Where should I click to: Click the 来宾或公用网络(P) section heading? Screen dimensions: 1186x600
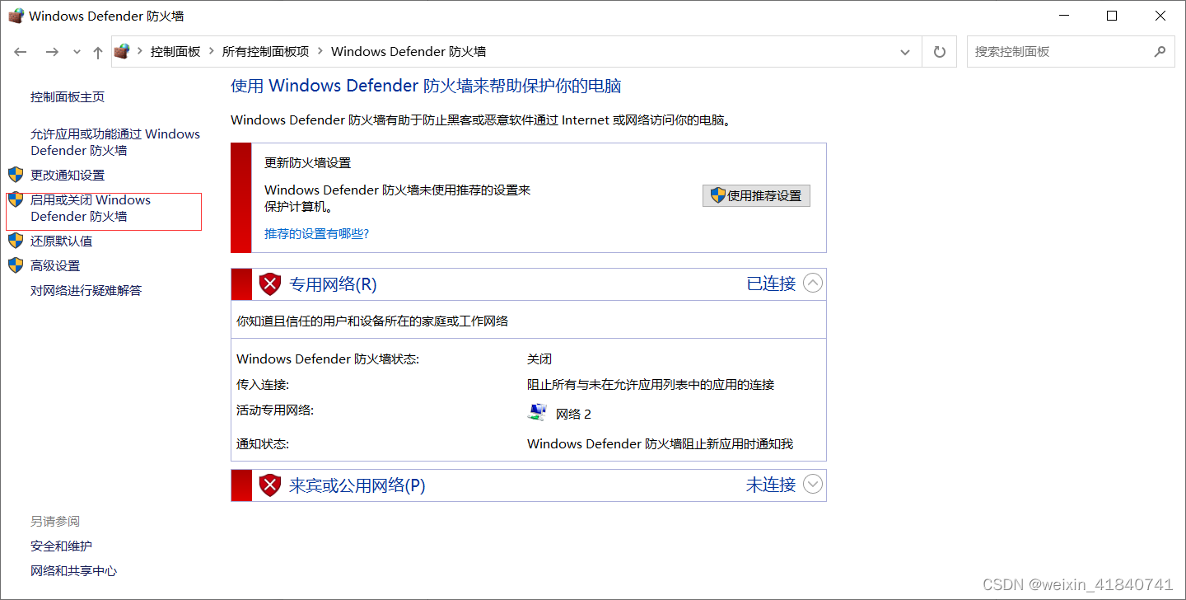[357, 485]
